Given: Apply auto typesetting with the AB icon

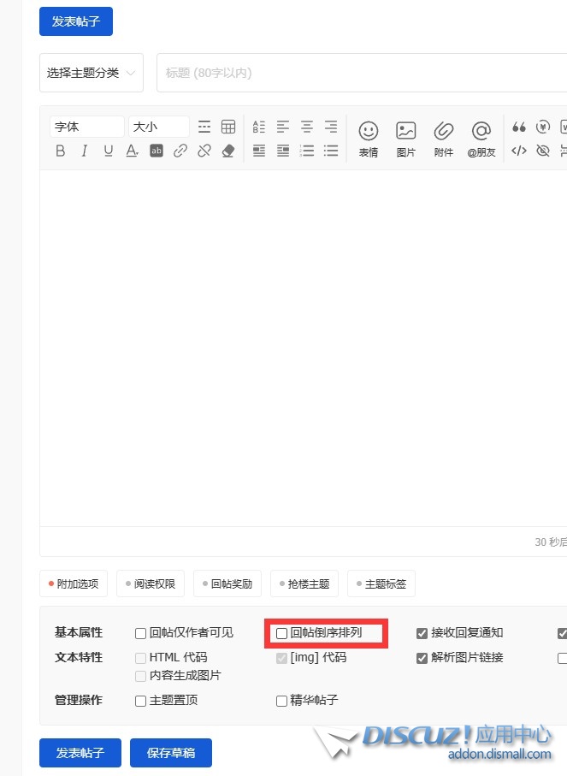Looking at the screenshot, I should [x=259, y=127].
